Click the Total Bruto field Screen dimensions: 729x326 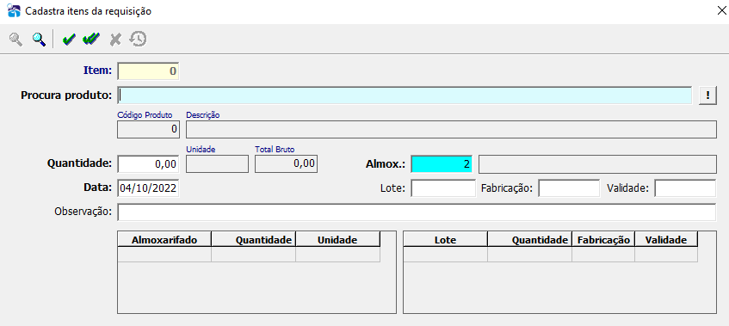287,164
